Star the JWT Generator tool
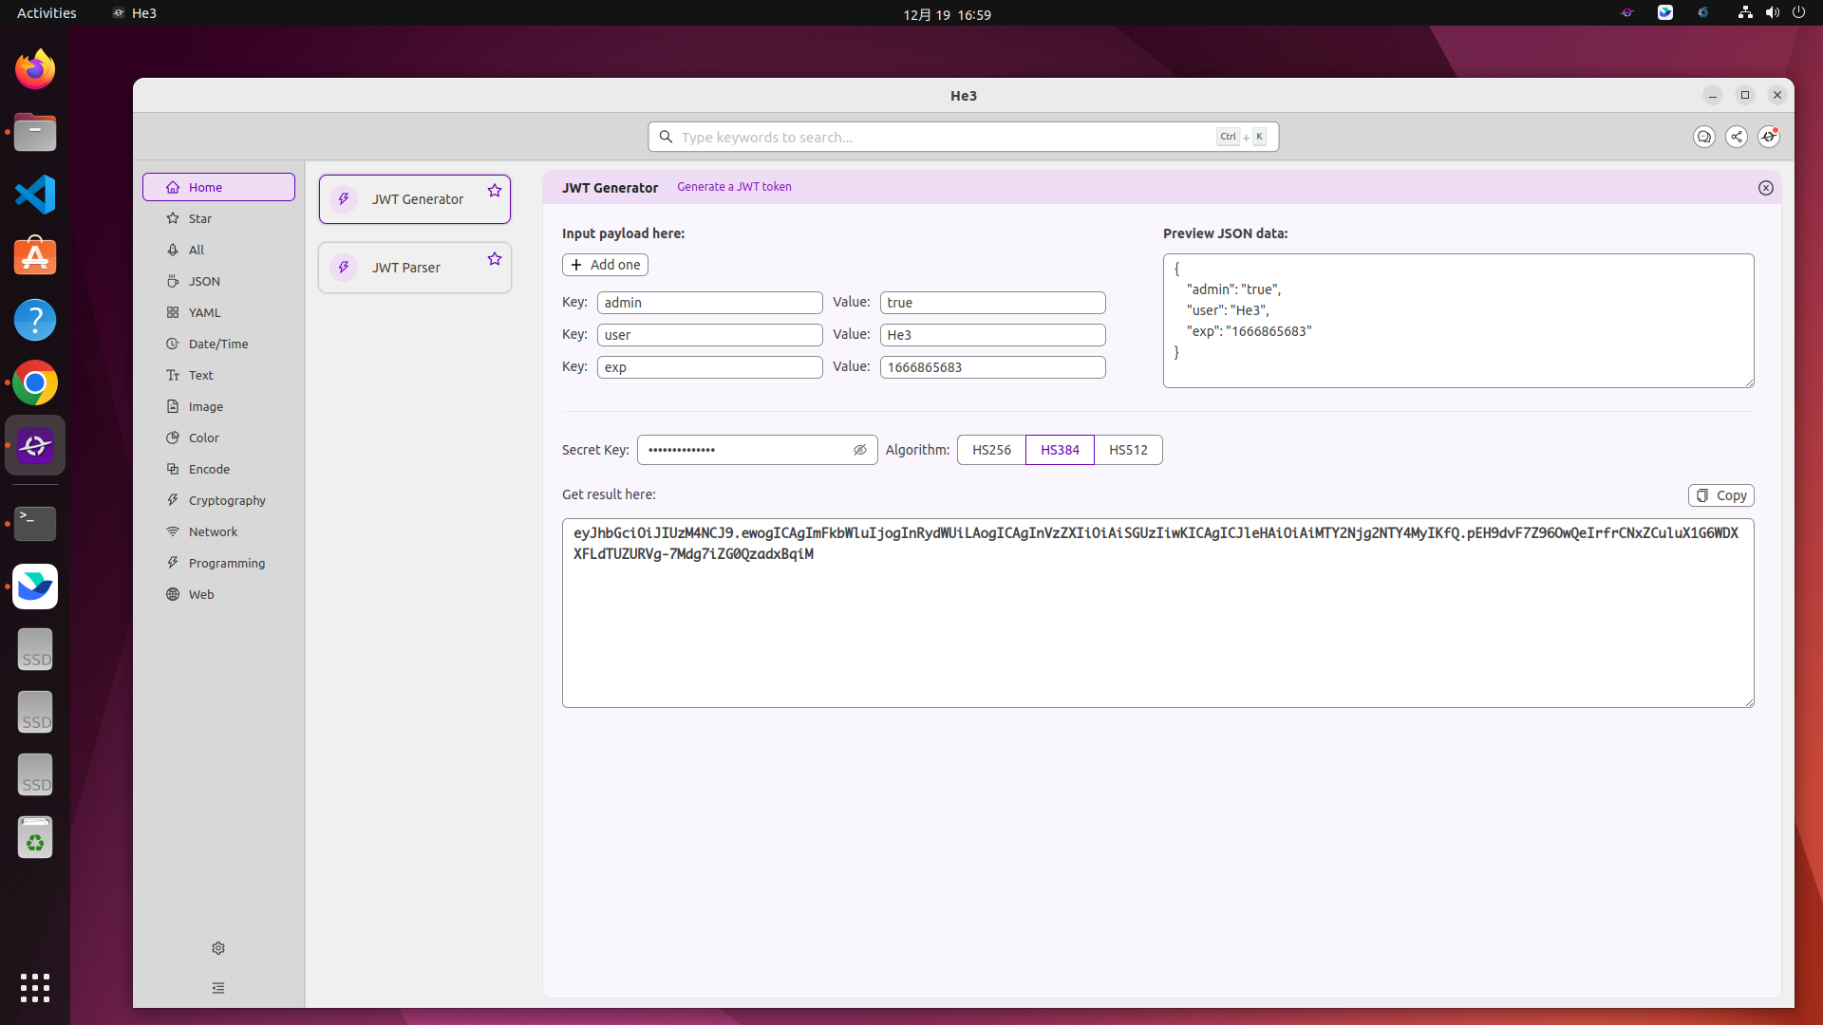 tap(495, 191)
